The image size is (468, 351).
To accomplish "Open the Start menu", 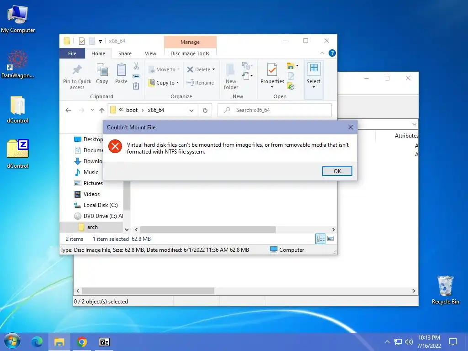I will coord(12,342).
